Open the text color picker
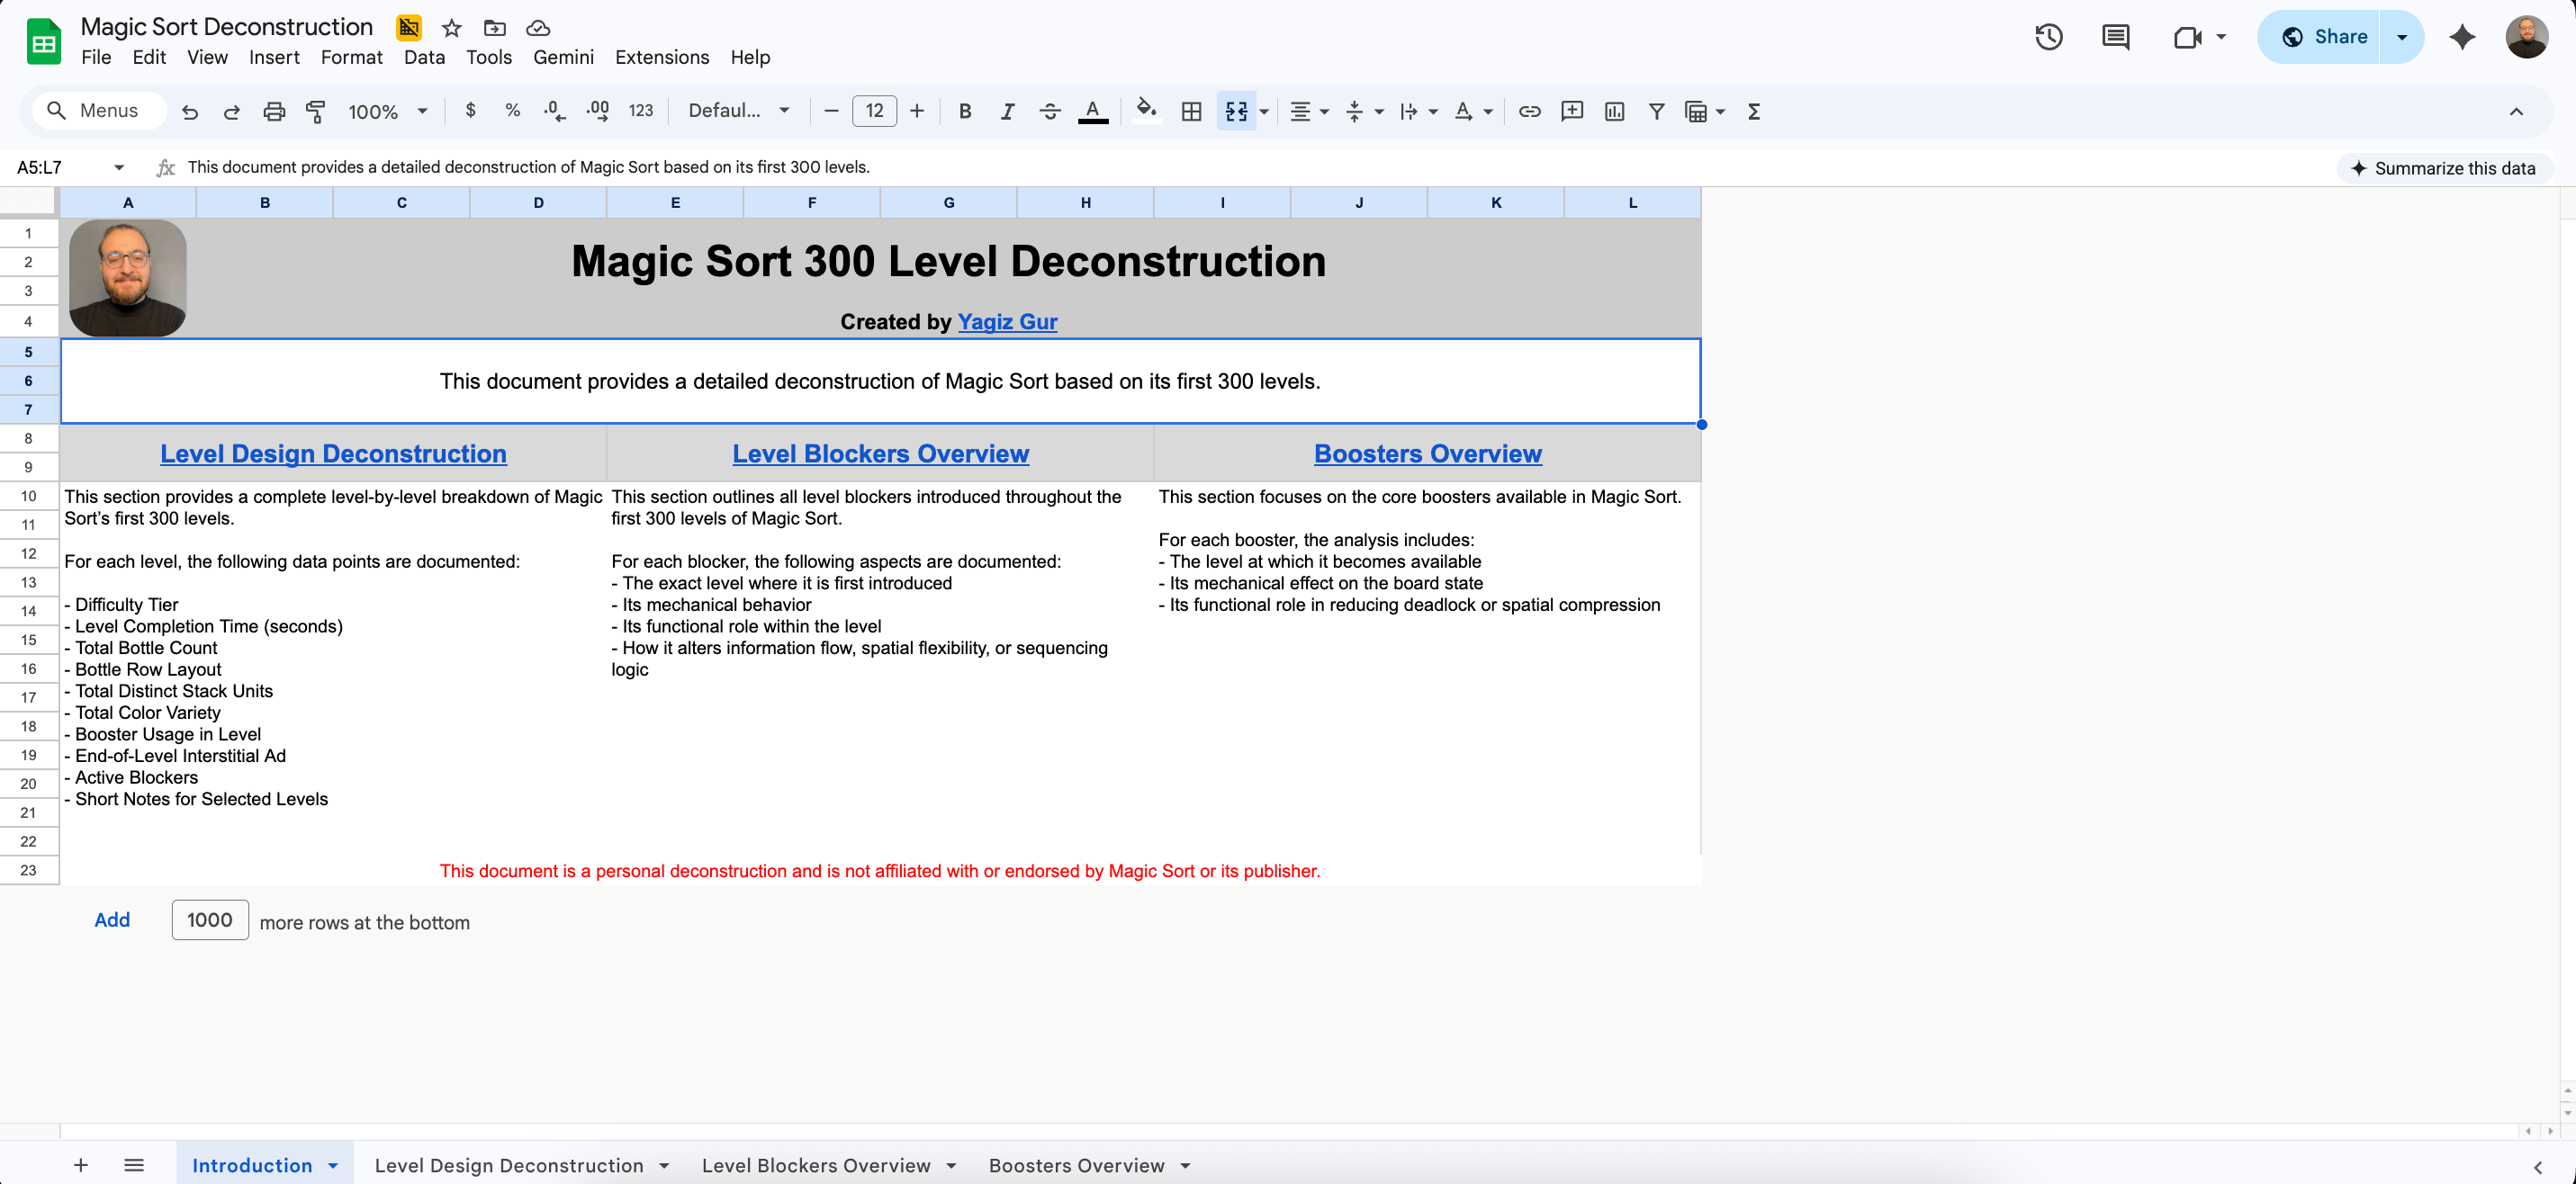2576x1184 pixels. coord(1093,111)
